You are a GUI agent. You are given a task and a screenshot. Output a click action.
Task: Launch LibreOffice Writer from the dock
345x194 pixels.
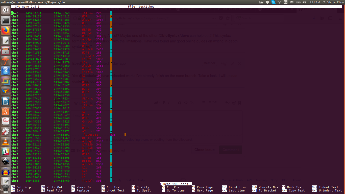tap(6, 101)
